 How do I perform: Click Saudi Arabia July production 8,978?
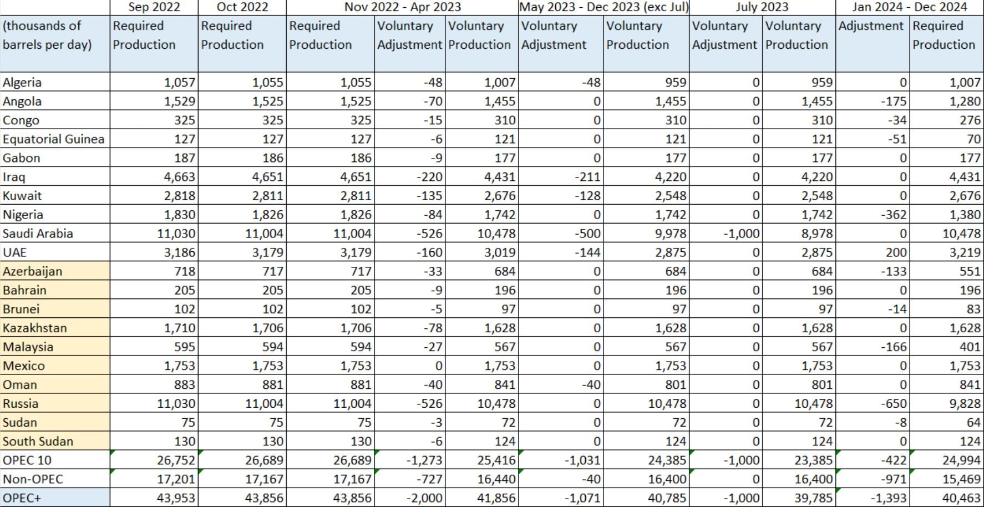point(799,233)
